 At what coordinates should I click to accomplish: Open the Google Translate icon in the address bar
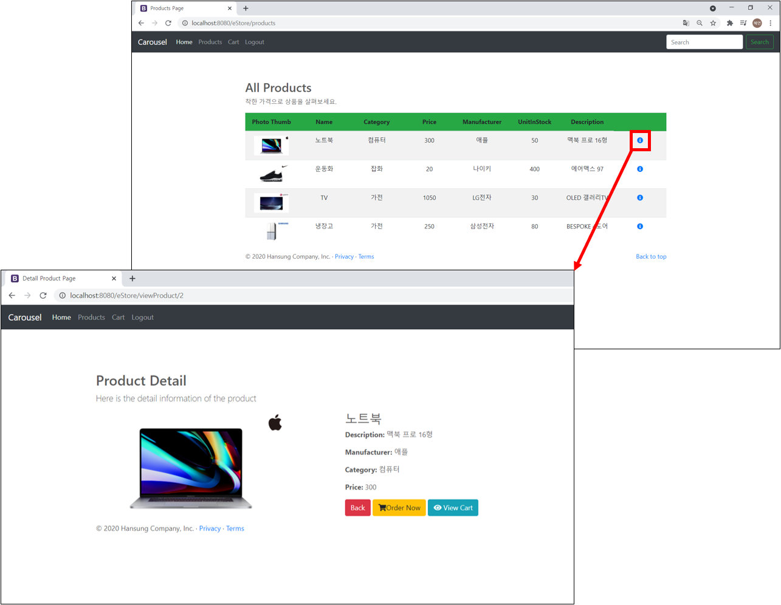686,23
